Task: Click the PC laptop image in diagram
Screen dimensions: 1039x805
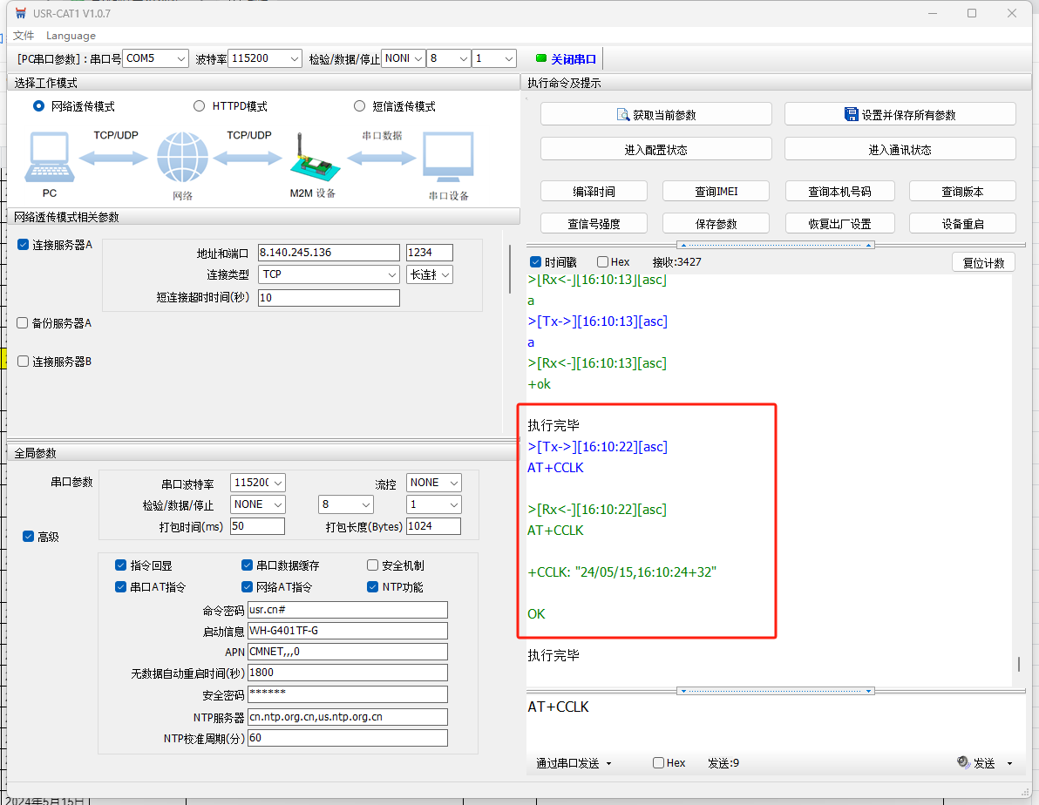Action: click(x=49, y=159)
